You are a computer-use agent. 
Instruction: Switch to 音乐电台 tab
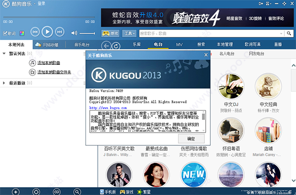point(81,45)
